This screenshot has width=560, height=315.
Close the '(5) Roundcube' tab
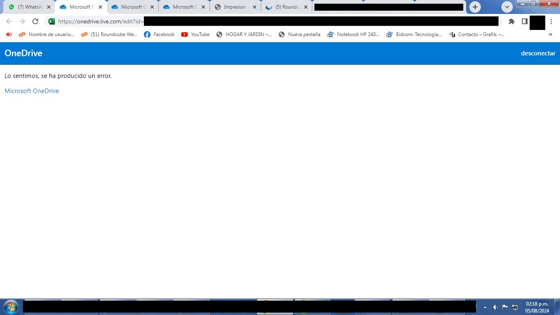[305, 7]
